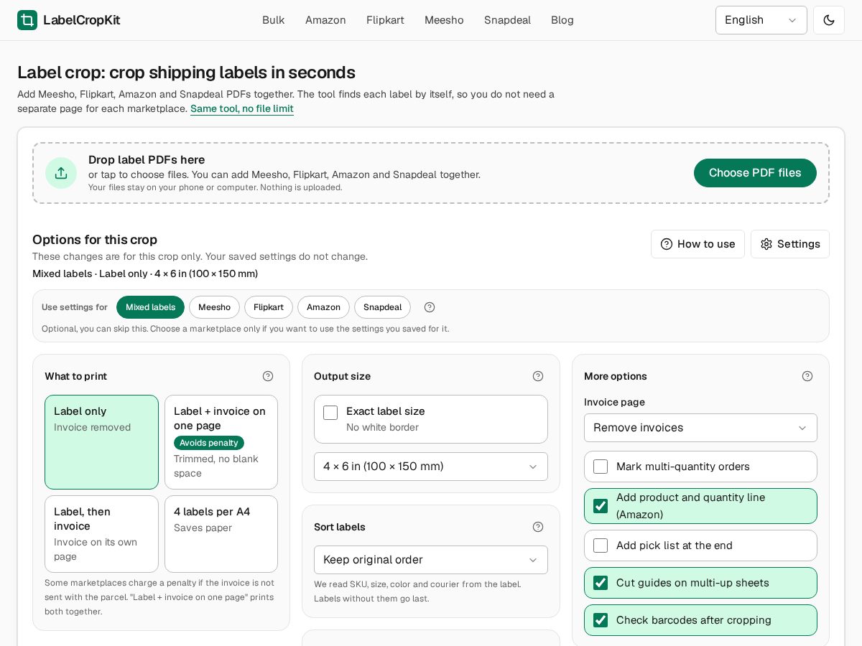Click Options for this crop heading
The width and height of the screenshot is (862, 646).
coord(95,240)
